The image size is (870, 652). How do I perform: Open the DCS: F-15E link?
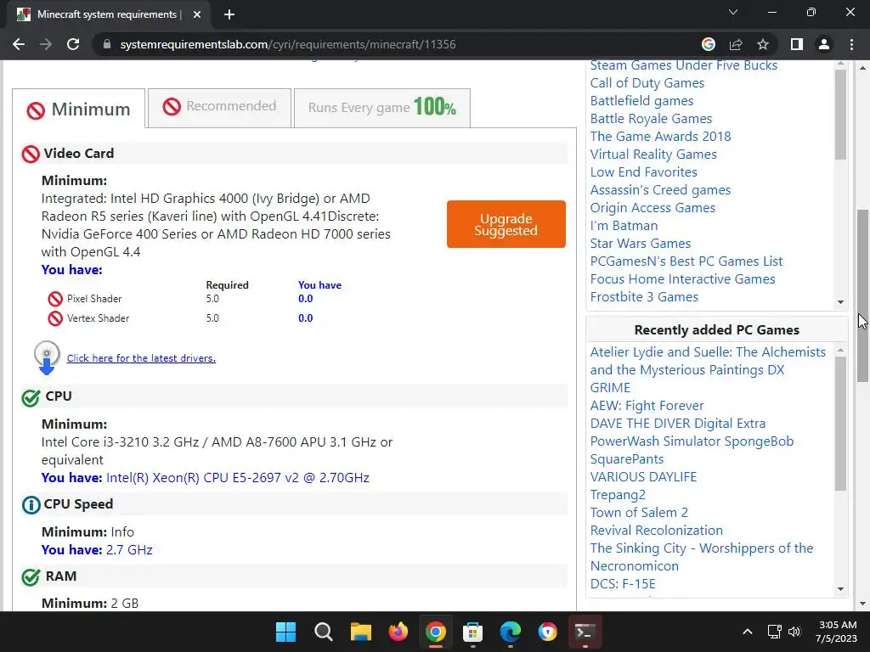[623, 584]
